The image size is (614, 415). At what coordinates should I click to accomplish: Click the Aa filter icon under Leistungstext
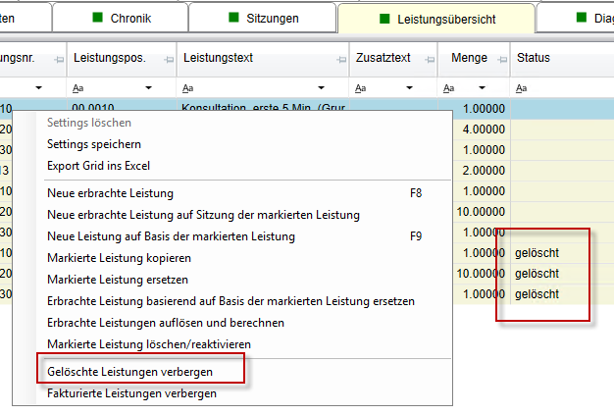tap(187, 87)
